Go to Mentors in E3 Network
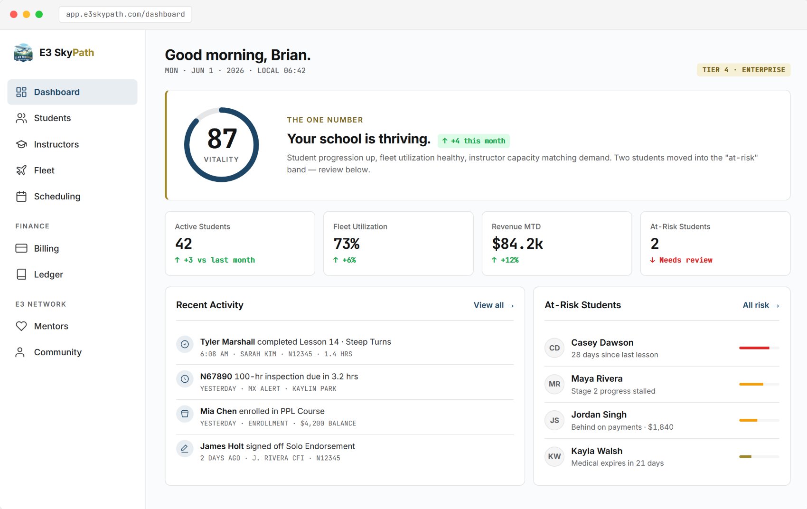 click(72, 326)
